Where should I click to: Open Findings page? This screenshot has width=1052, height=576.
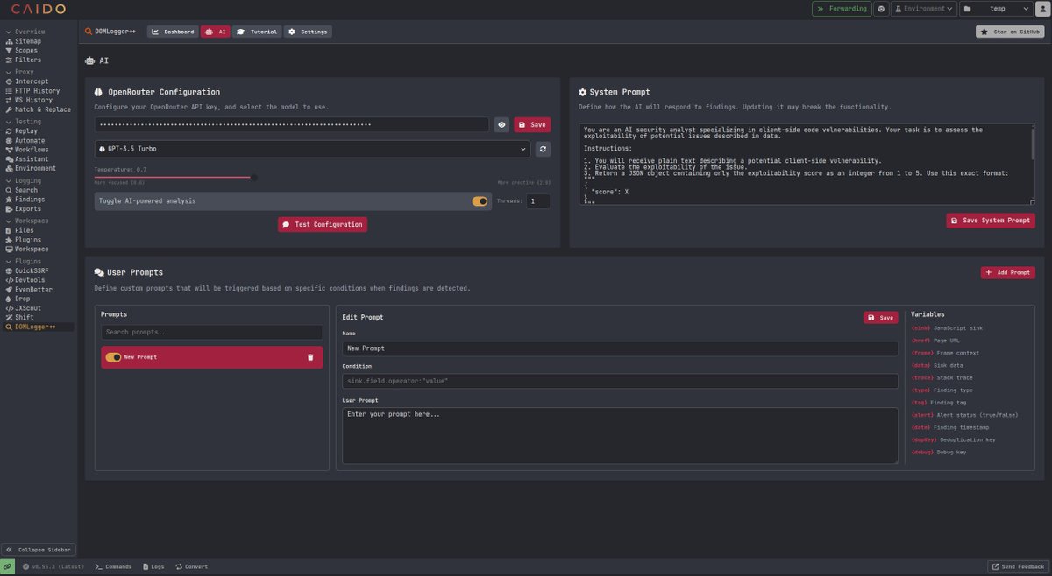point(30,200)
